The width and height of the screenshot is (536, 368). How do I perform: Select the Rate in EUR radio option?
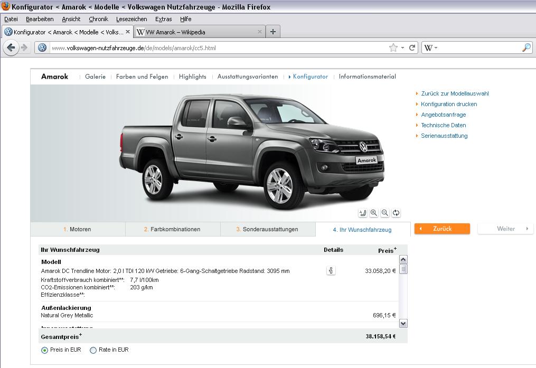tap(93, 350)
